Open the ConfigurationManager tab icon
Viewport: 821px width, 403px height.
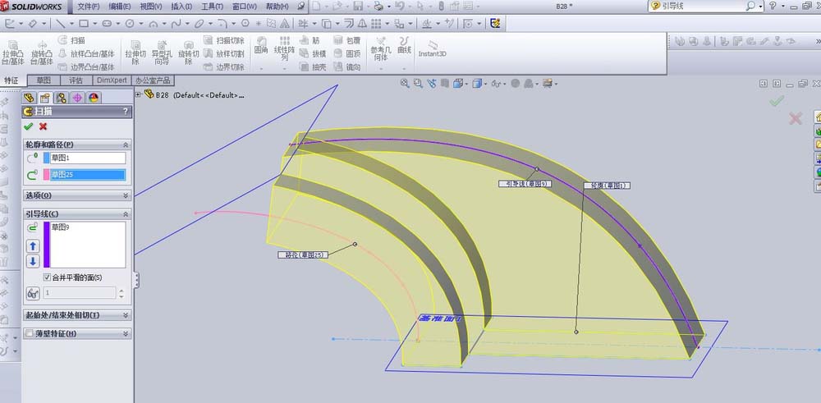[62, 98]
